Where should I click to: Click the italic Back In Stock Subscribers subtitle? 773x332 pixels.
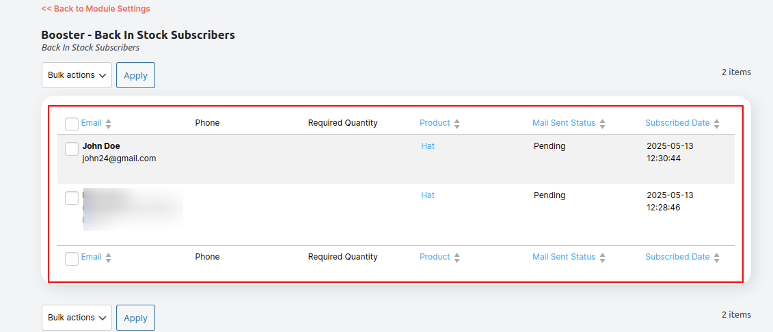(91, 48)
